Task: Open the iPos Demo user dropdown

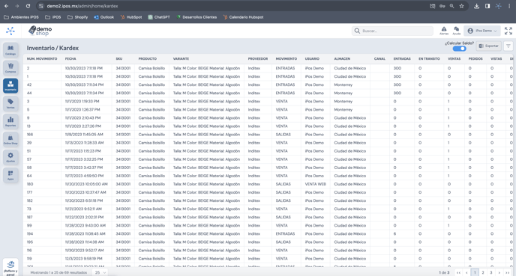Action: point(482,31)
